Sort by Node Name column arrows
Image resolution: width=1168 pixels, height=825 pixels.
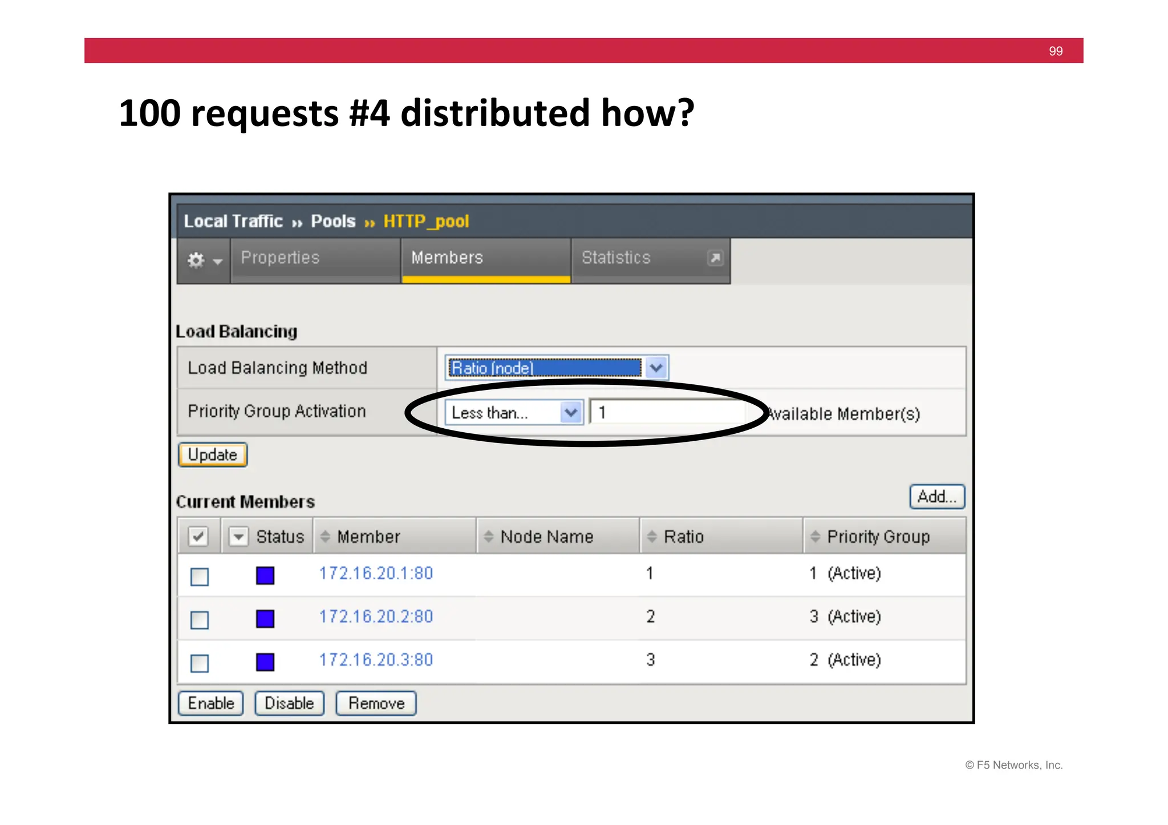coord(488,537)
